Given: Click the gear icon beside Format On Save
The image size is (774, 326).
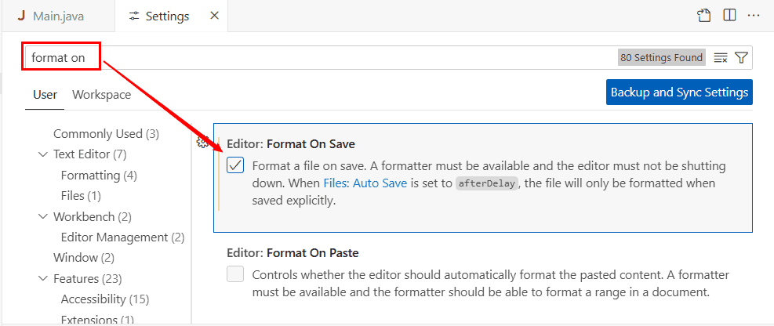Looking at the screenshot, I should pos(202,142).
